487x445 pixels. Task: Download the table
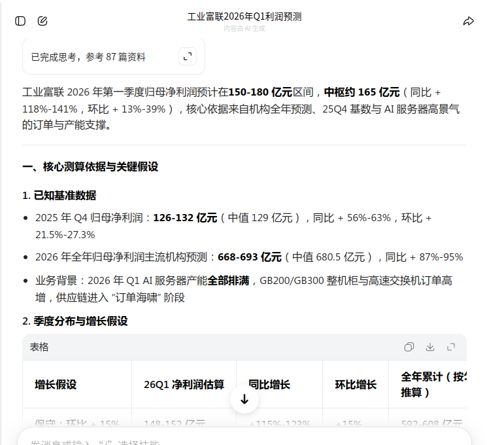pyautogui.click(x=430, y=347)
